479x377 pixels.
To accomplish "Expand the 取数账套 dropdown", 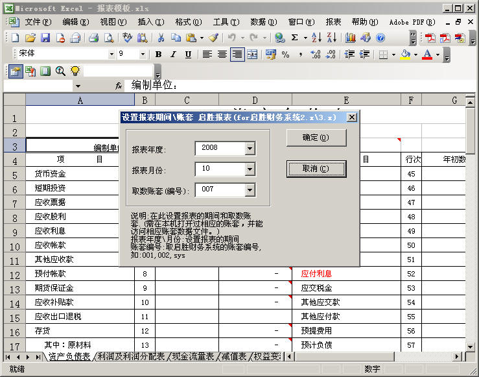I will pos(250,190).
